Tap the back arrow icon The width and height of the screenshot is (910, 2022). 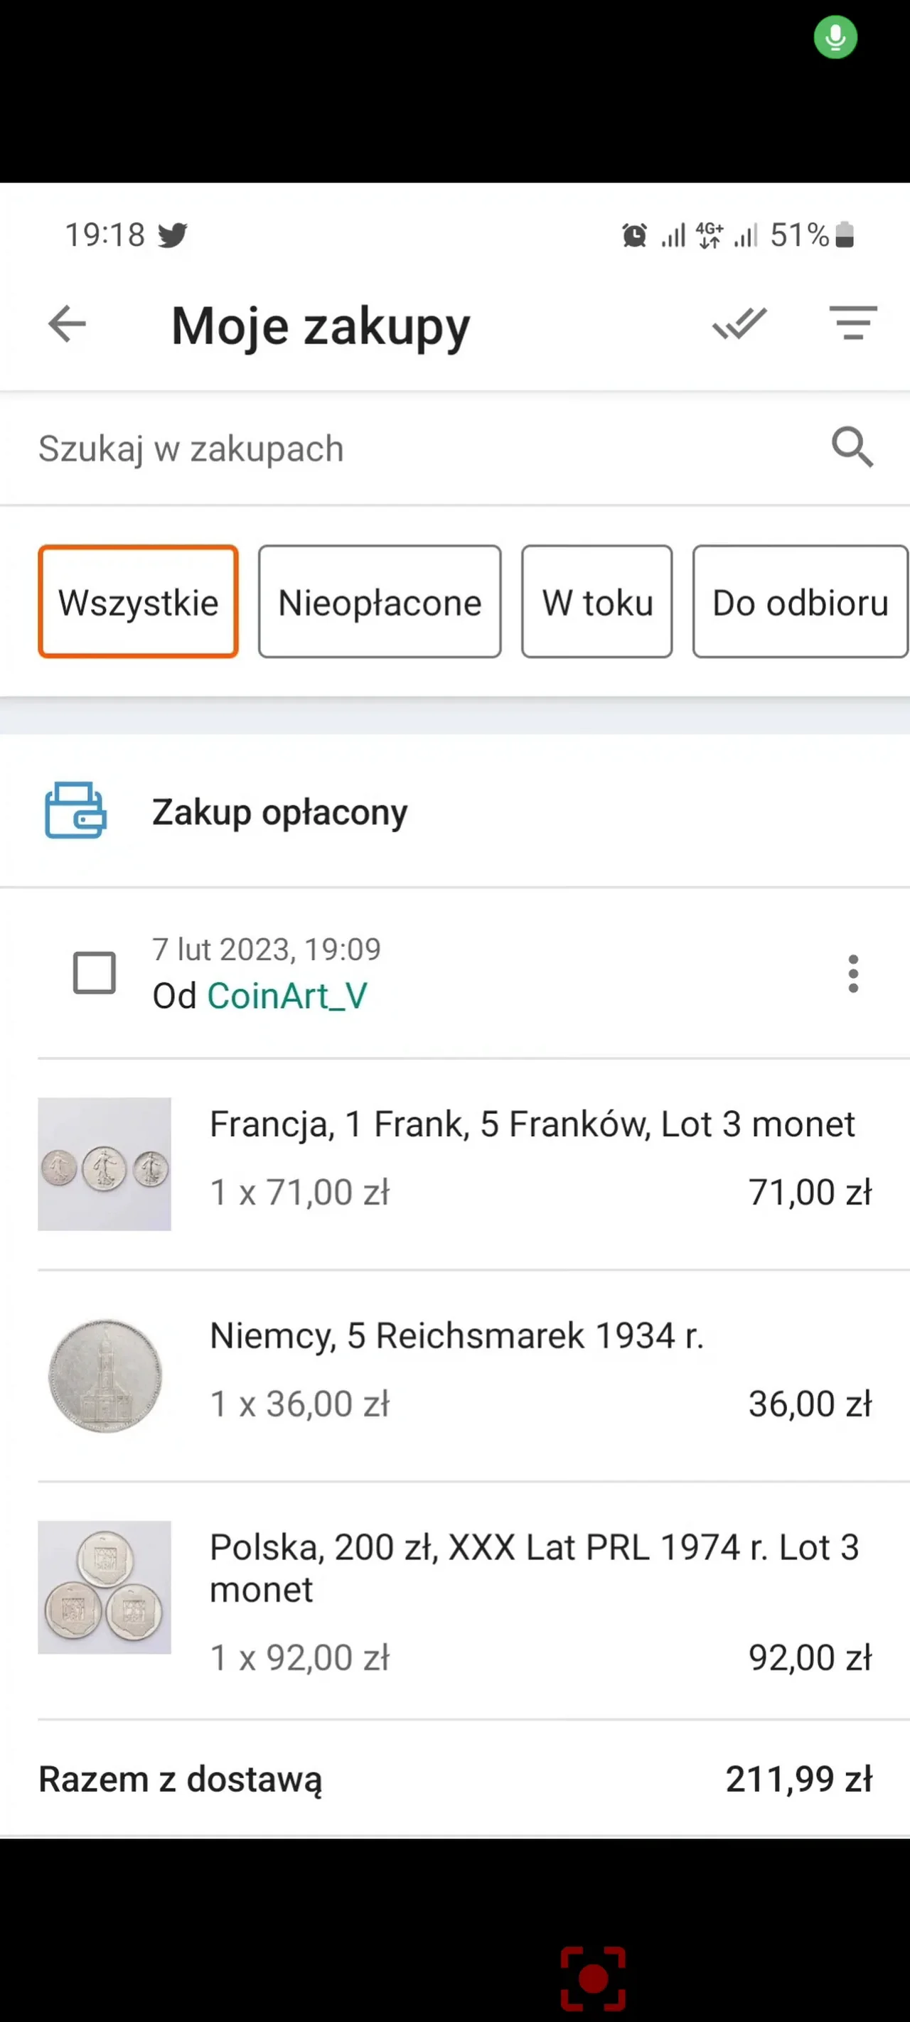click(x=67, y=324)
